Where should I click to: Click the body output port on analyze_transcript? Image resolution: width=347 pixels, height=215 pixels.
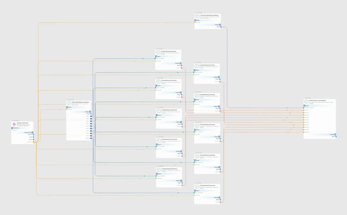34,137
